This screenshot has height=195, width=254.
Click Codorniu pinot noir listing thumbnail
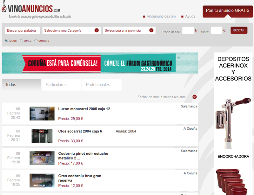coord(42,158)
